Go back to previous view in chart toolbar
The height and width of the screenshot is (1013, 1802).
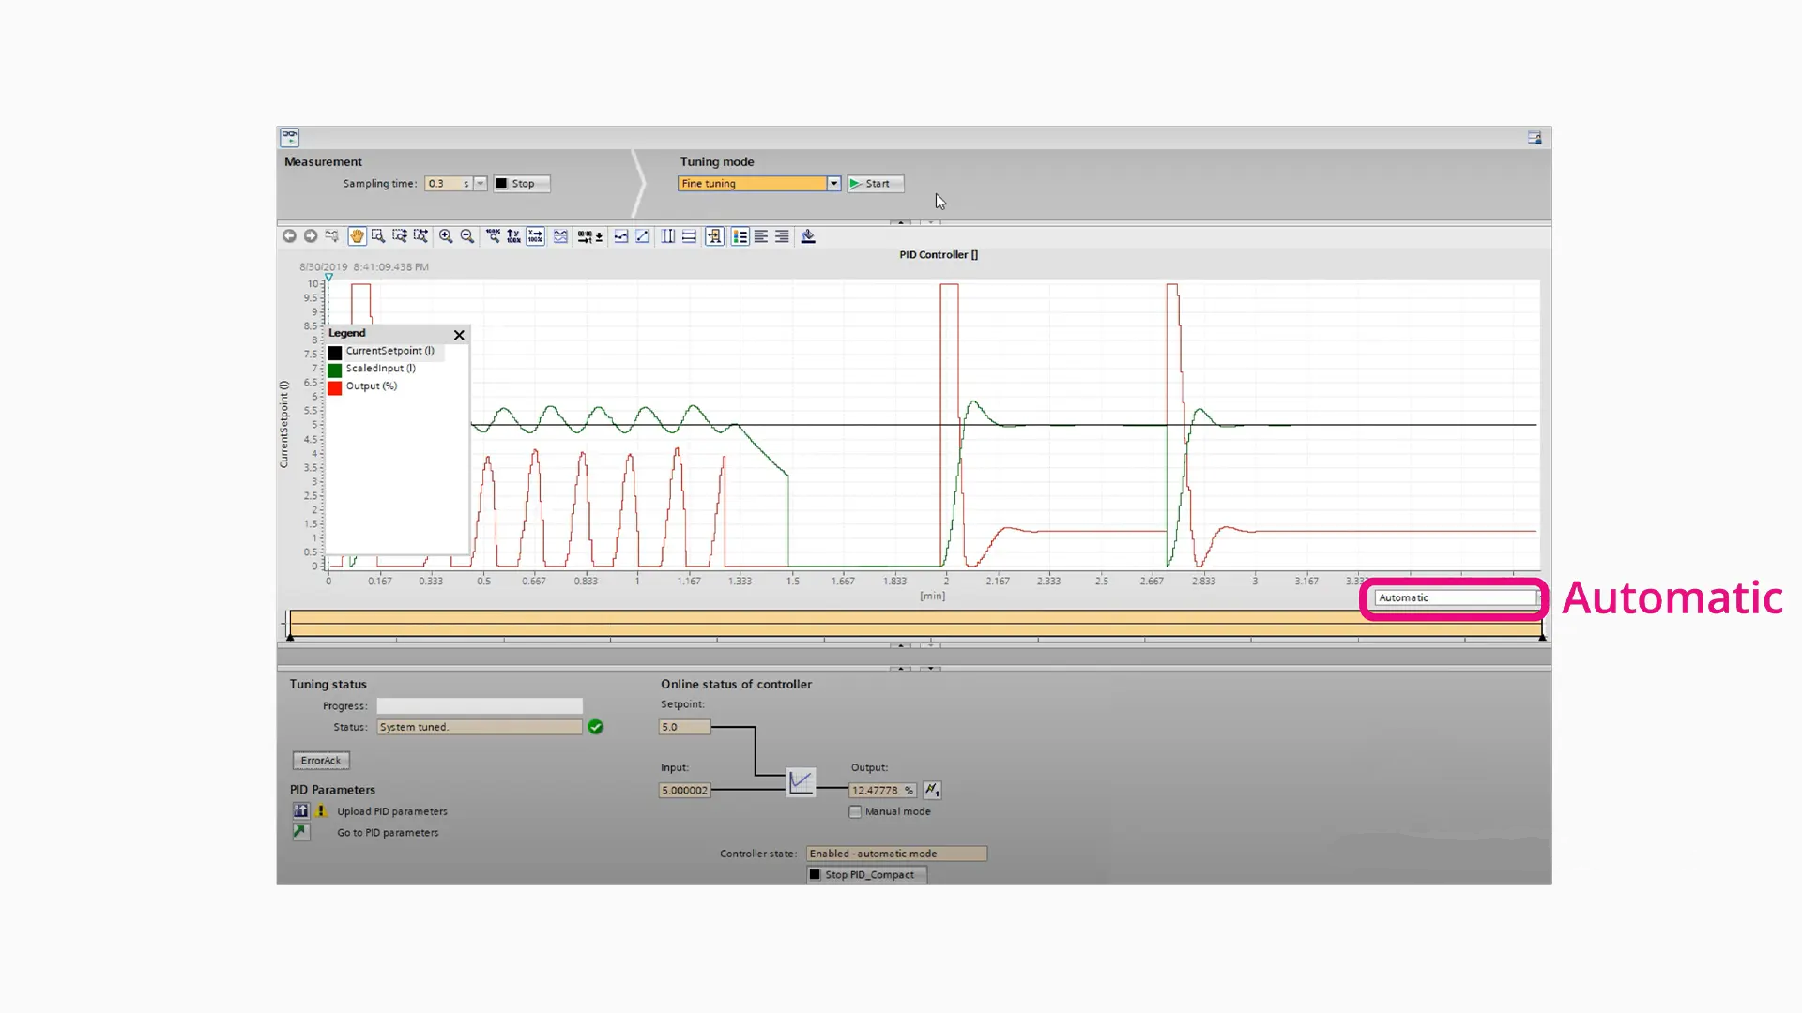click(x=289, y=236)
